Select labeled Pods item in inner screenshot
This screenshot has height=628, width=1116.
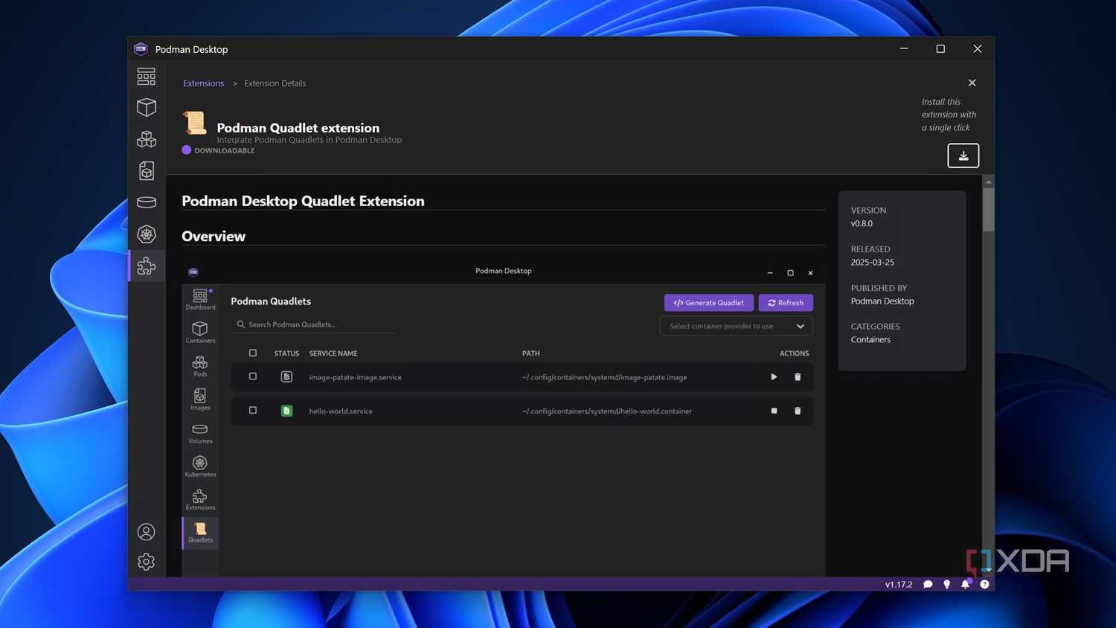point(200,366)
